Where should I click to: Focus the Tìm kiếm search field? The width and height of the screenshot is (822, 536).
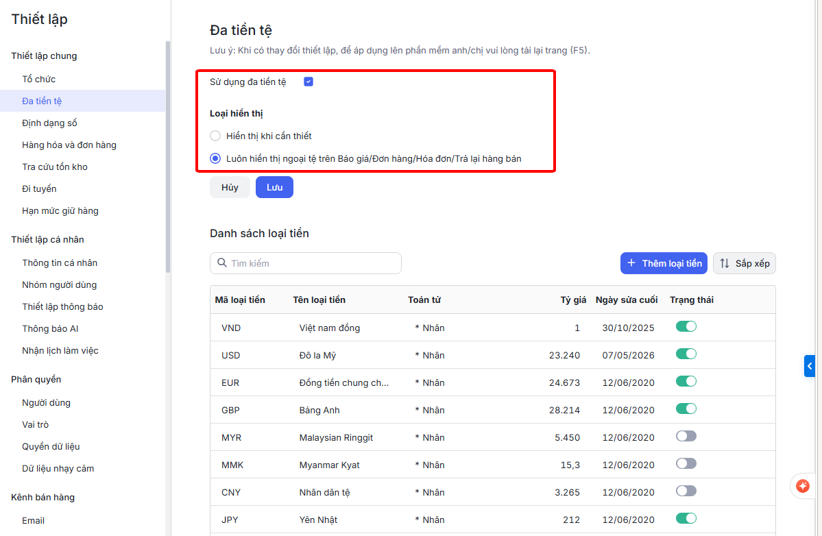306,263
